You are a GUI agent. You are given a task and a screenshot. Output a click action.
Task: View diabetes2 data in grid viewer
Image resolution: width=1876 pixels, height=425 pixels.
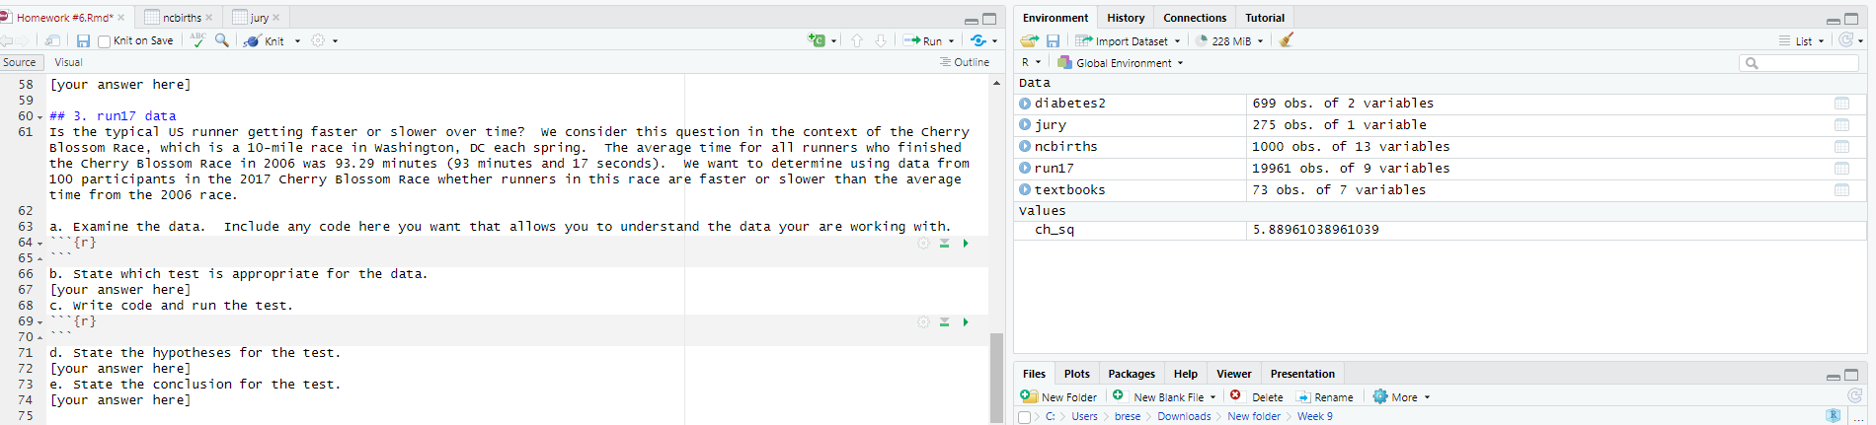pos(1841,103)
